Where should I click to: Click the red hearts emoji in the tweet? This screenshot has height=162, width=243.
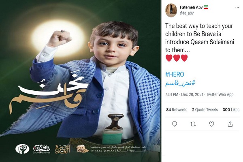[177, 58]
